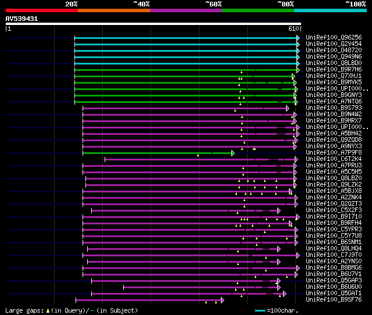Image resolution: width=372 pixels, height=315 pixels.
Task: Click the purple alignment bar of B6U6U0
Action: (202, 288)
